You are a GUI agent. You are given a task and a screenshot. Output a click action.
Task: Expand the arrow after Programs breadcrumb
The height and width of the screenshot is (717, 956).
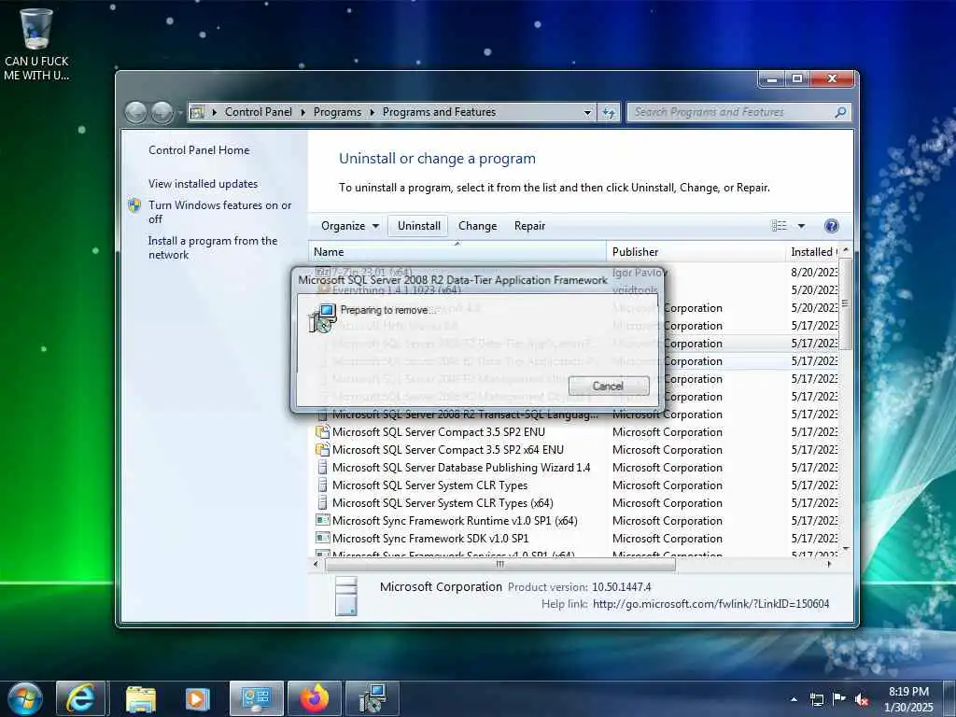pyautogui.click(x=372, y=112)
